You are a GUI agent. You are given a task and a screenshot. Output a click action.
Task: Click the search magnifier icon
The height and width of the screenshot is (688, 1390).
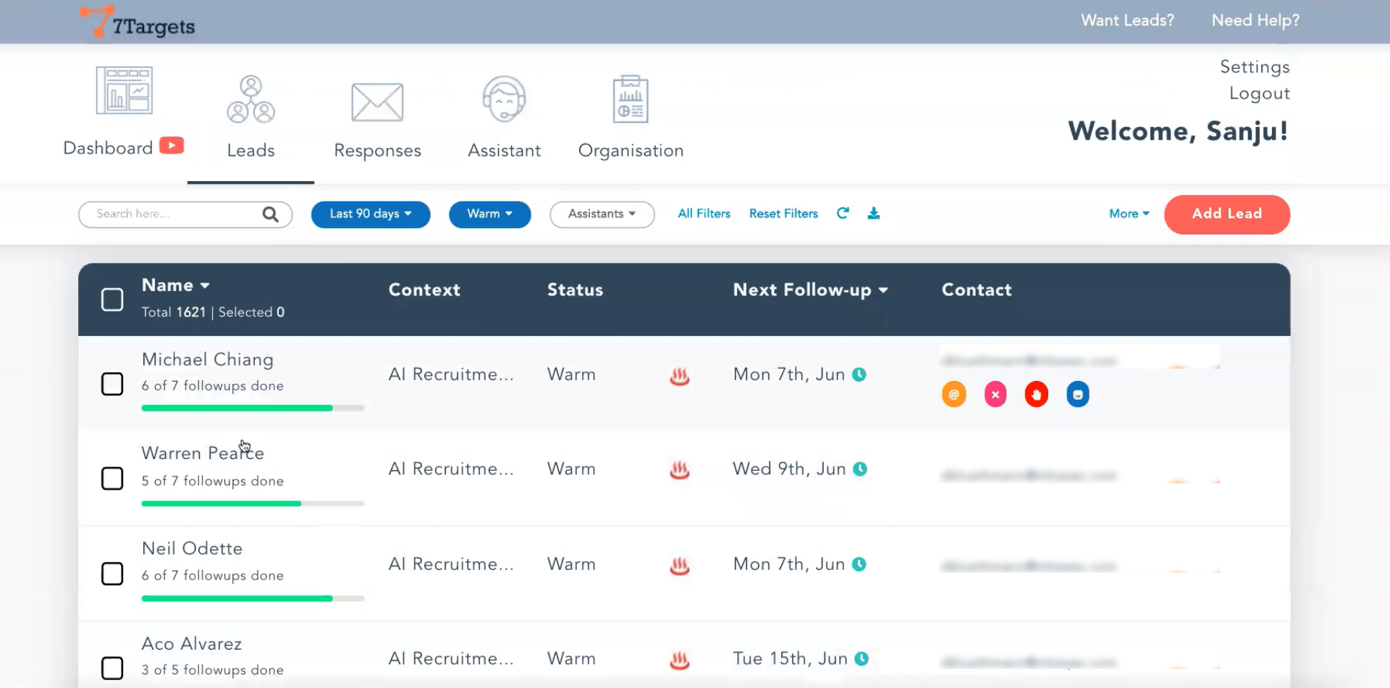[270, 214]
